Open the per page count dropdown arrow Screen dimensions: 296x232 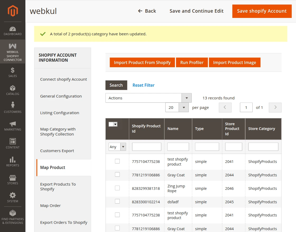(184, 107)
